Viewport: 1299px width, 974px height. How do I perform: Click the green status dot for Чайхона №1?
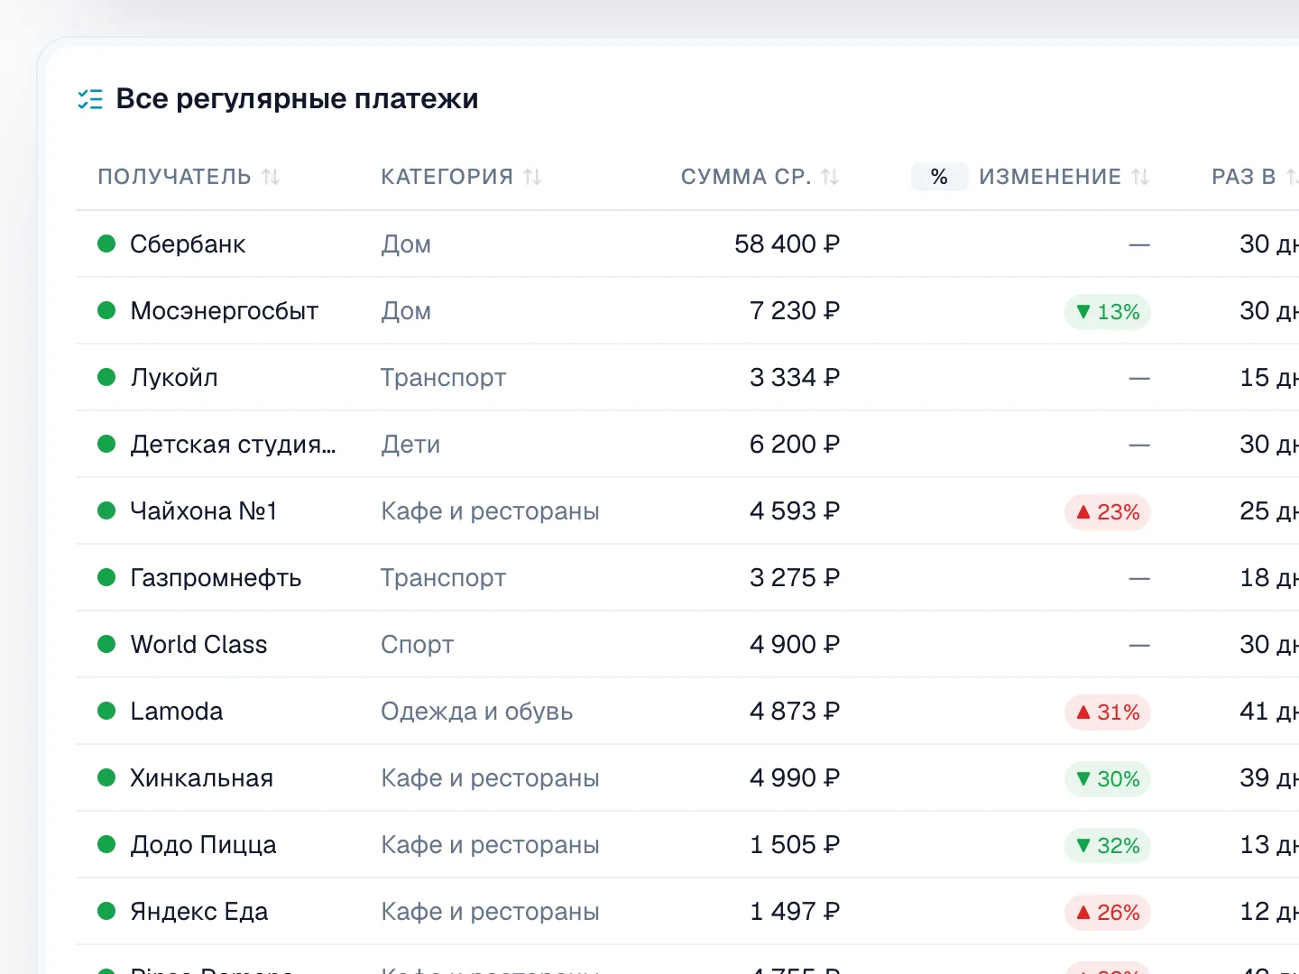[106, 510]
